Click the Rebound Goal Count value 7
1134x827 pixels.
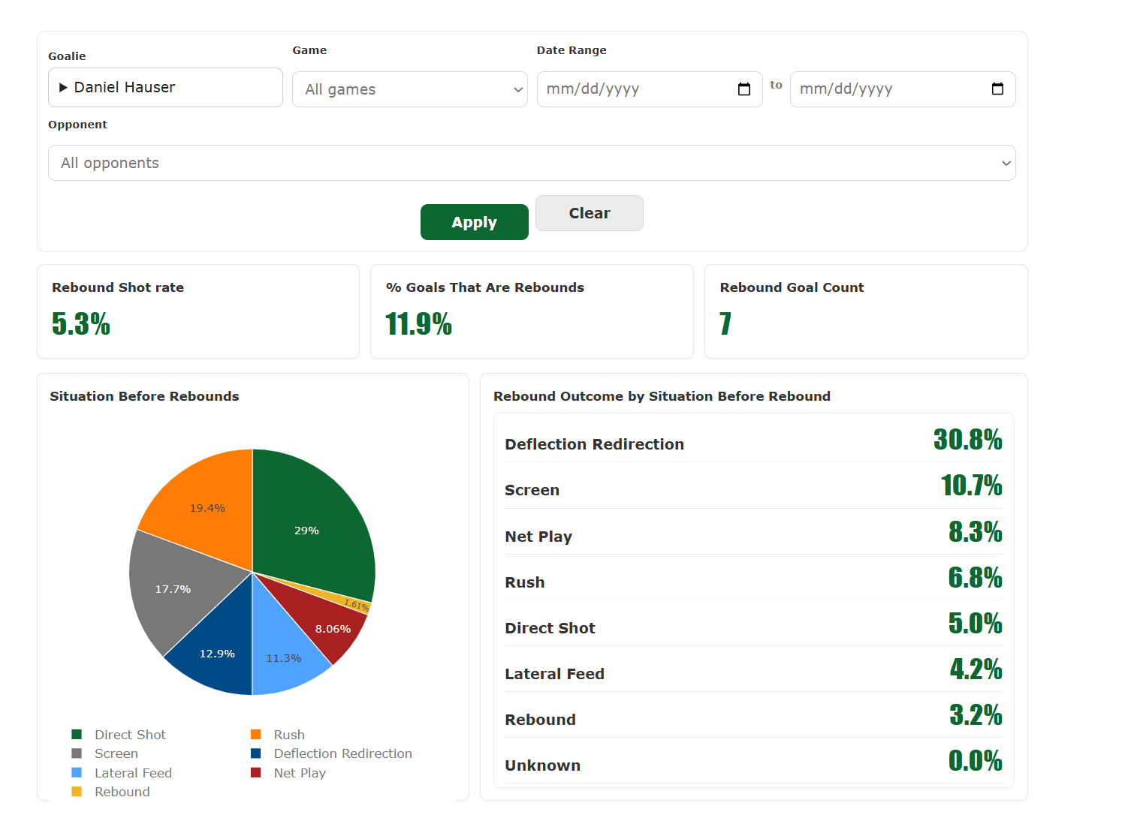click(x=725, y=323)
